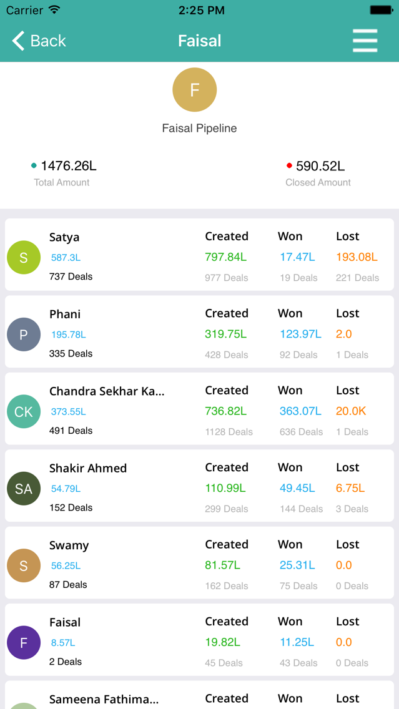The image size is (399, 709).
Task: View Satya's 17.47L Won amount
Action: click(297, 257)
